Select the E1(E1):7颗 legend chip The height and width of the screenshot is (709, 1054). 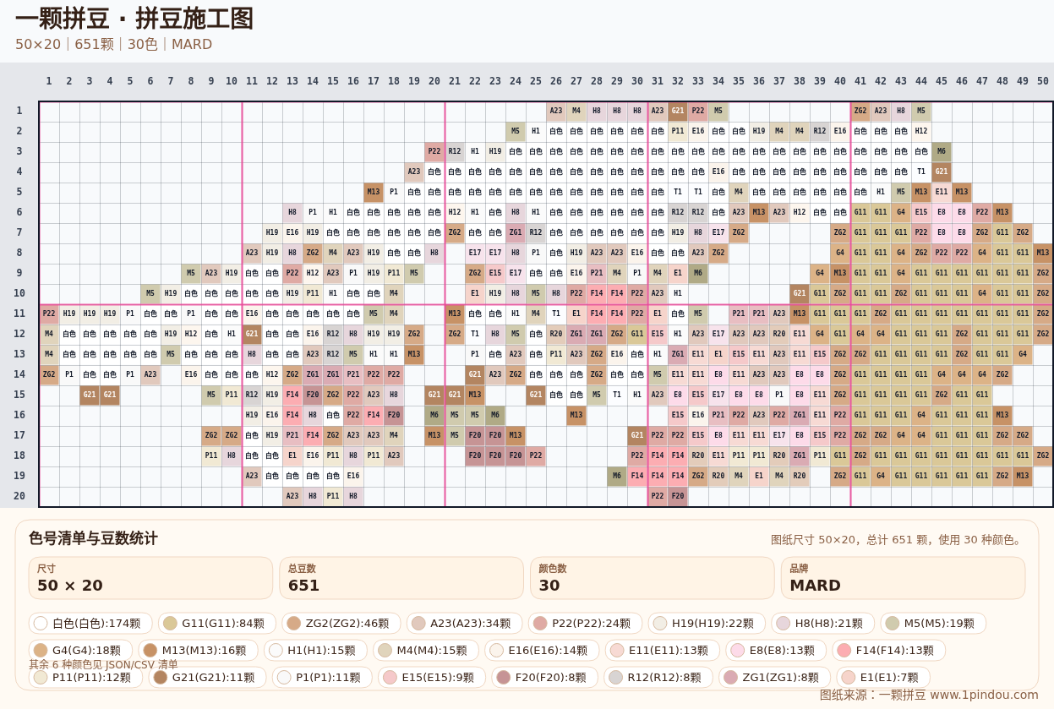(x=883, y=678)
